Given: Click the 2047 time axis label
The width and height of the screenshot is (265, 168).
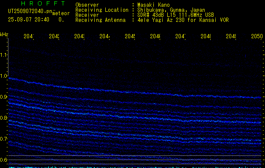Looking at the screenshot, I should pyautogui.click(x=180, y=36).
